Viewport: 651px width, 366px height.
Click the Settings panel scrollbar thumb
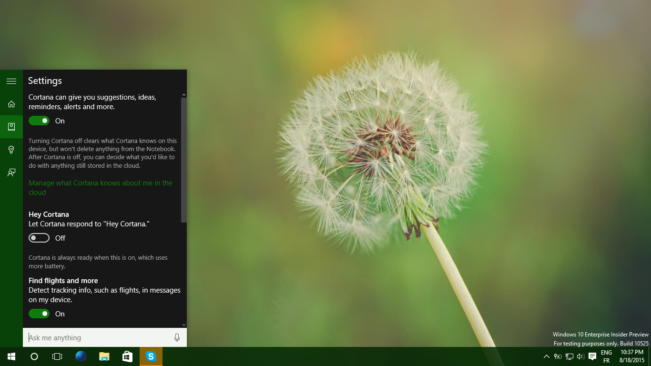pyautogui.click(x=184, y=160)
